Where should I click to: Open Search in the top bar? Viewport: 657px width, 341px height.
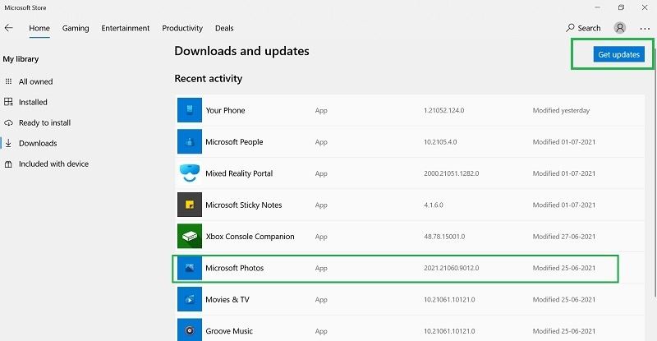coord(584,28)
